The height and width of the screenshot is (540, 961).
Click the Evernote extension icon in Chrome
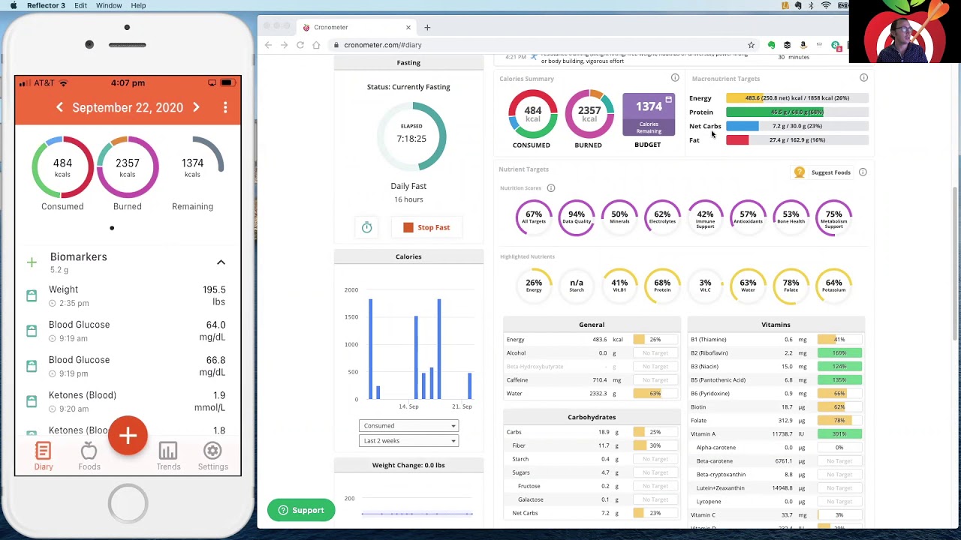click(x=771, y=45)
